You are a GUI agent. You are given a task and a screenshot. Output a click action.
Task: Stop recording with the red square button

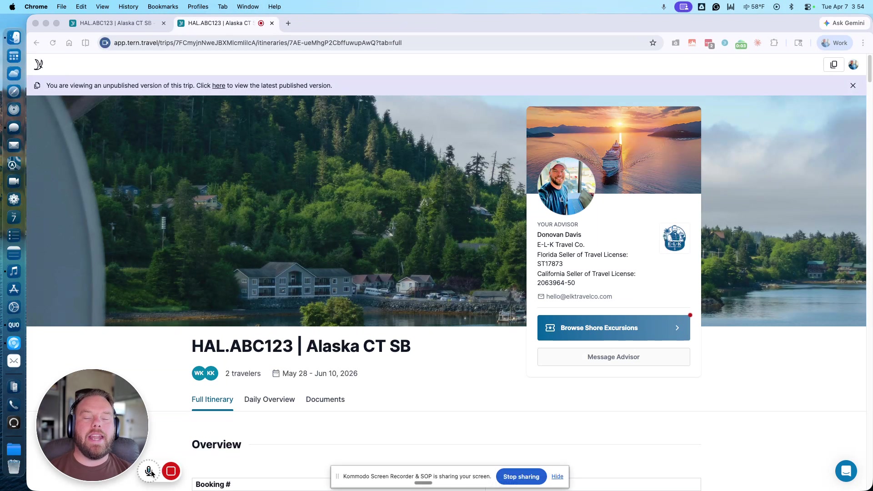171,471
